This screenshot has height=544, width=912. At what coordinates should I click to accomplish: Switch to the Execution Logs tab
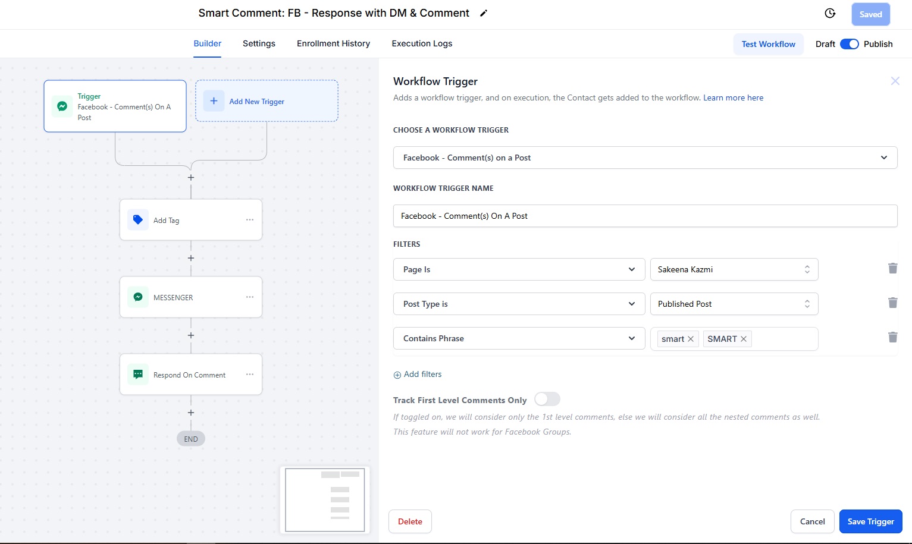[422, 43]
